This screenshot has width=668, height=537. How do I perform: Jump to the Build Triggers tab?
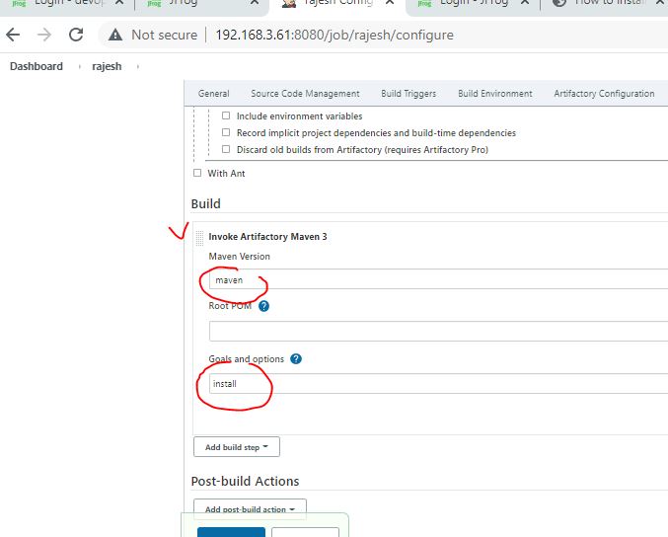pos(408,94)
